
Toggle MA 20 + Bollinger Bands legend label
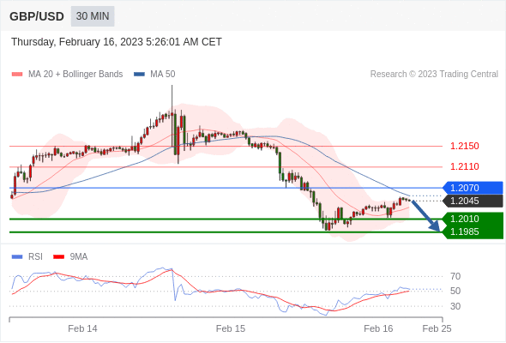click(75, 75)
